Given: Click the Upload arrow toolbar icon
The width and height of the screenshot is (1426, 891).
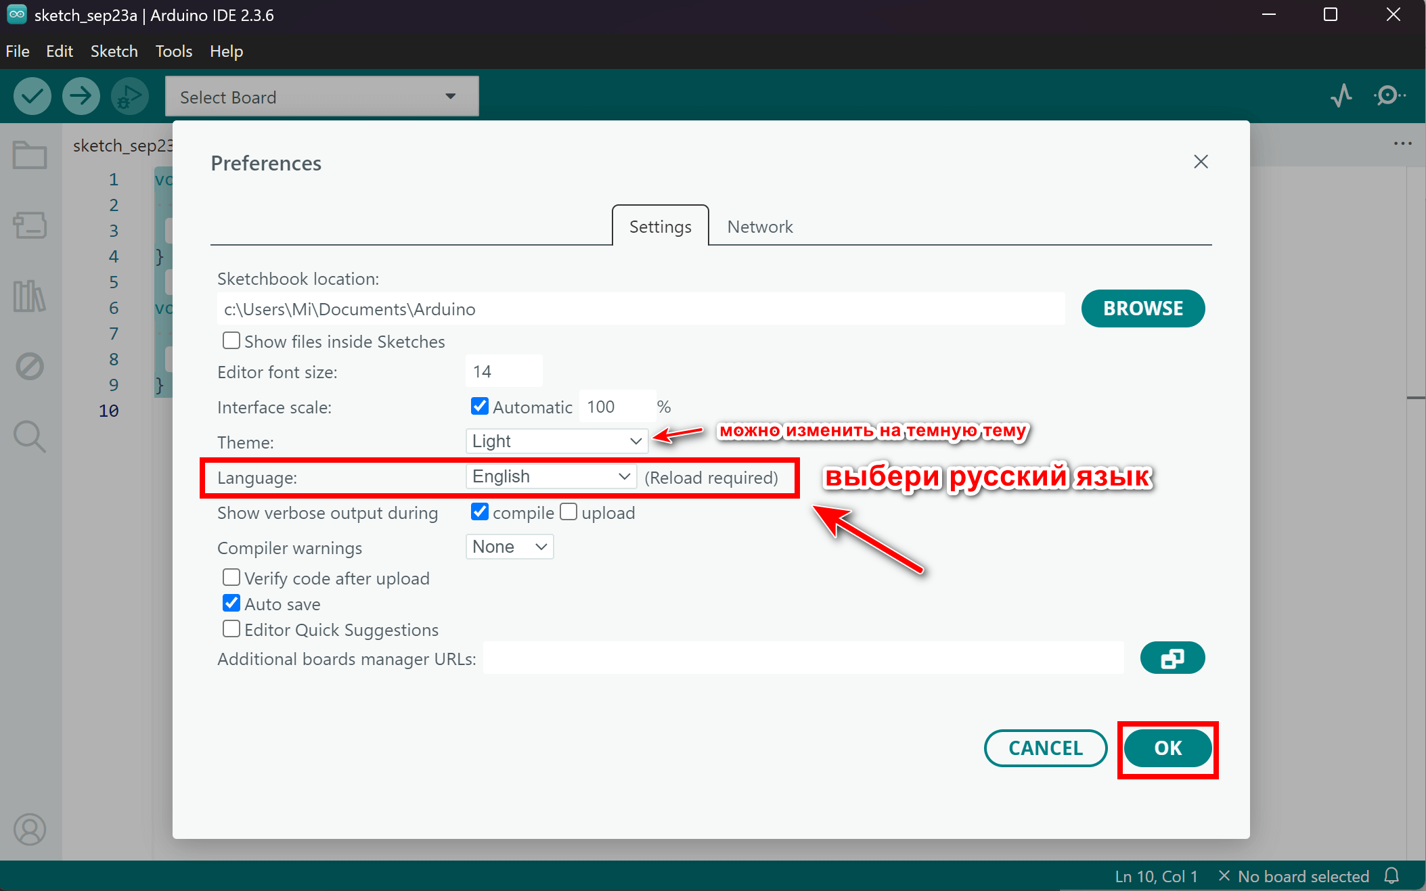Looking at the screenshot, I should tap(81, 96).
